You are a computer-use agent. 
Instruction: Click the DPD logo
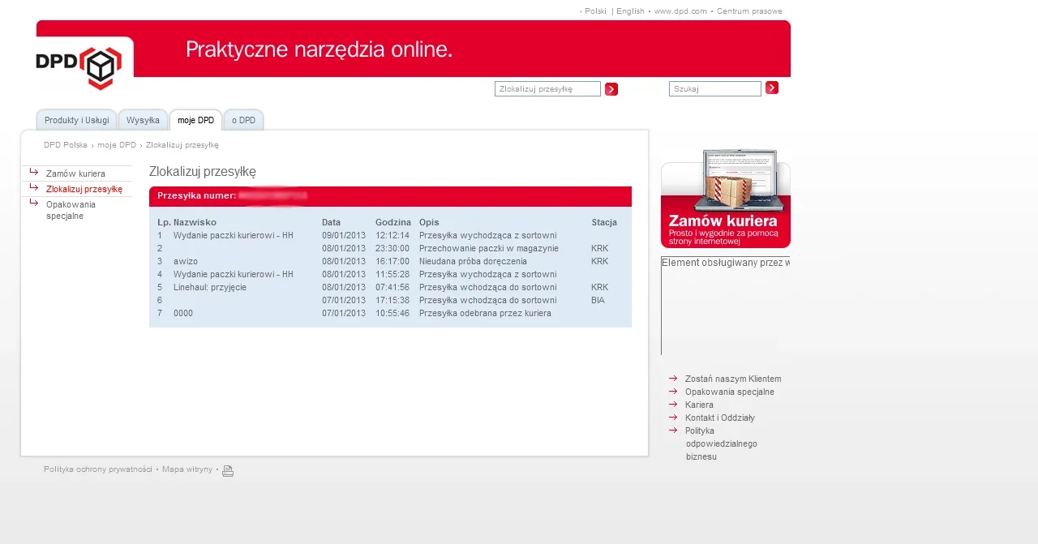[x=79, y=66]
